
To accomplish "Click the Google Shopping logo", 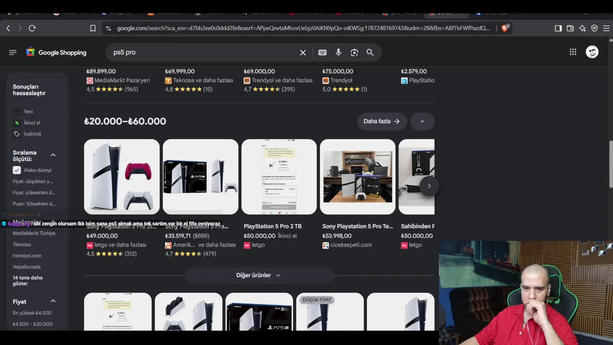I will 56,52.
